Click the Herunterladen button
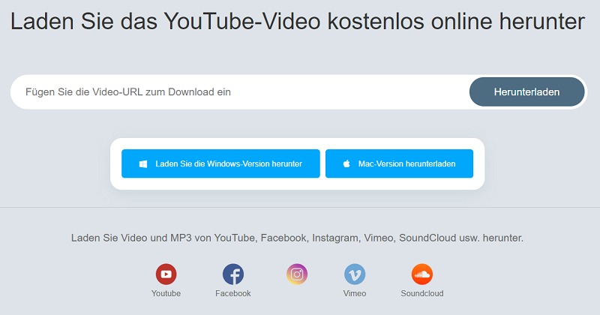Image resolution: width=600 pixels, height=315 pixels. tap(527, 91)
